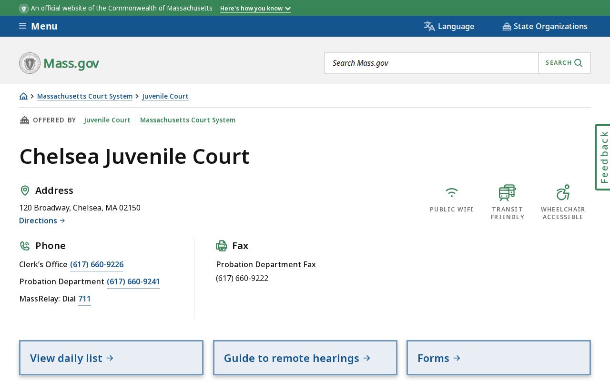
Task: Open the State Organizations menu
Action: pos(545,26)
